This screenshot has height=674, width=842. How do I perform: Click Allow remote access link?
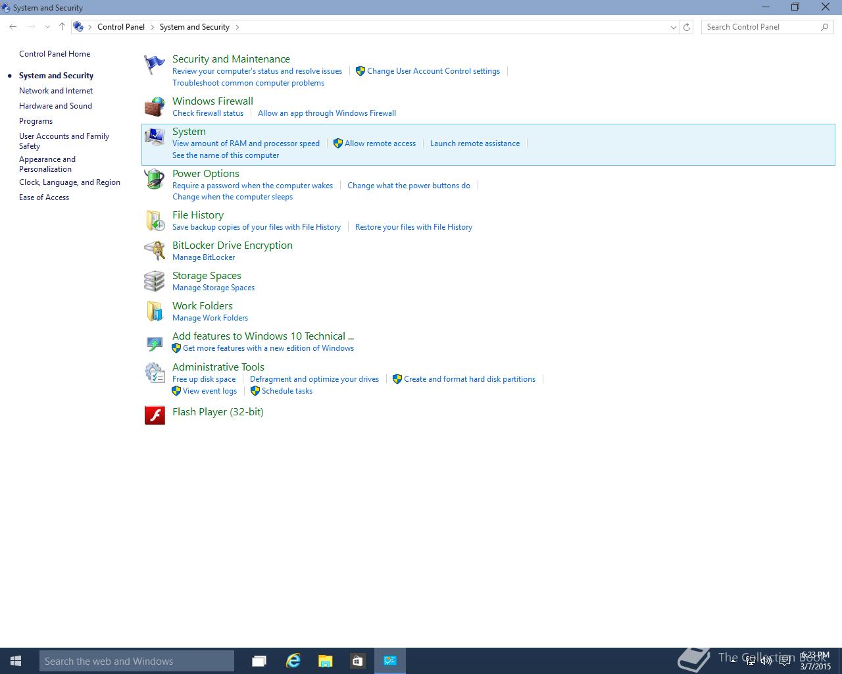coord(380,143)
